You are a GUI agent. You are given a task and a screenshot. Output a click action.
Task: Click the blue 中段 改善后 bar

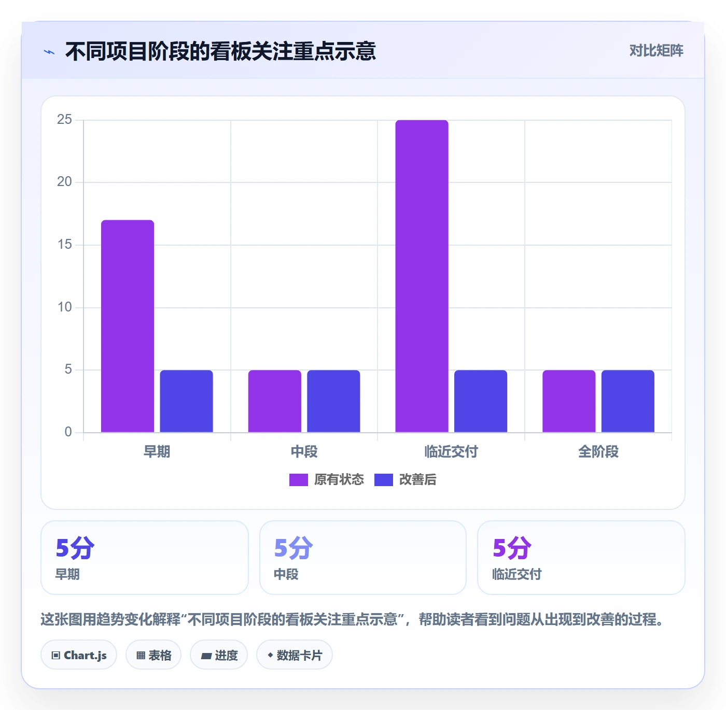tap(333, 401)
